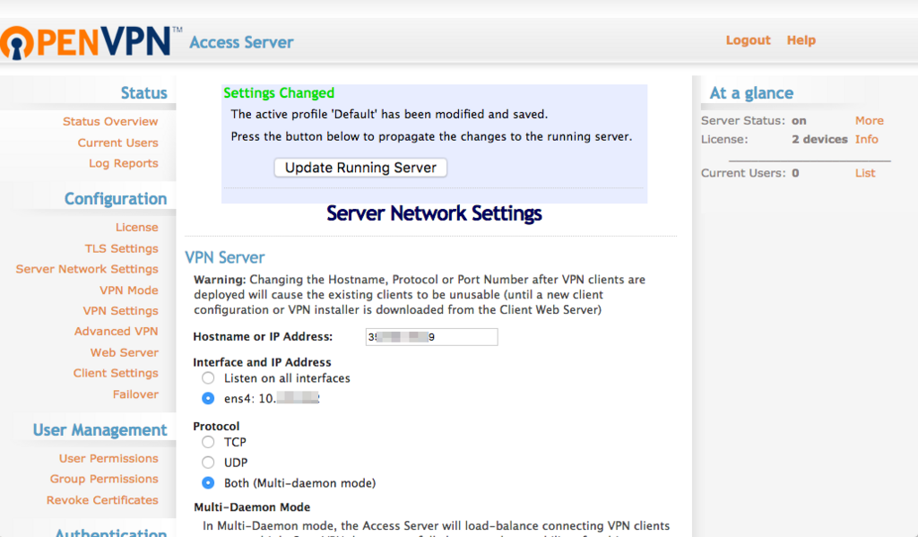Open Server Network Settings in sidebar

[x=87, y=269]
